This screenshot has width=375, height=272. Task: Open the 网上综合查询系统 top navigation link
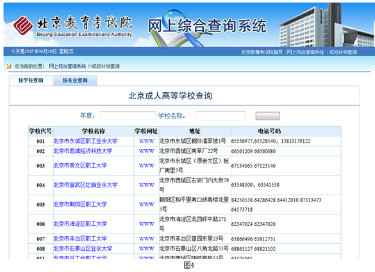pos(305,52)
